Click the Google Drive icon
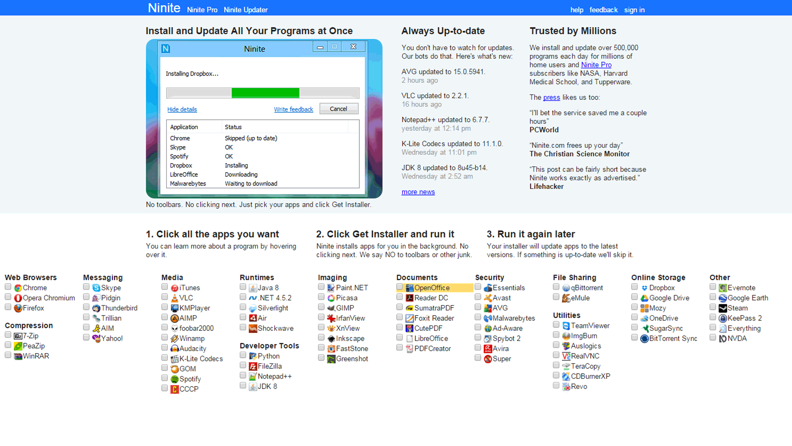 point(644,298)
